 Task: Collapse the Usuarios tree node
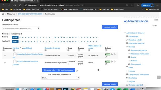[x=127, y=47]
